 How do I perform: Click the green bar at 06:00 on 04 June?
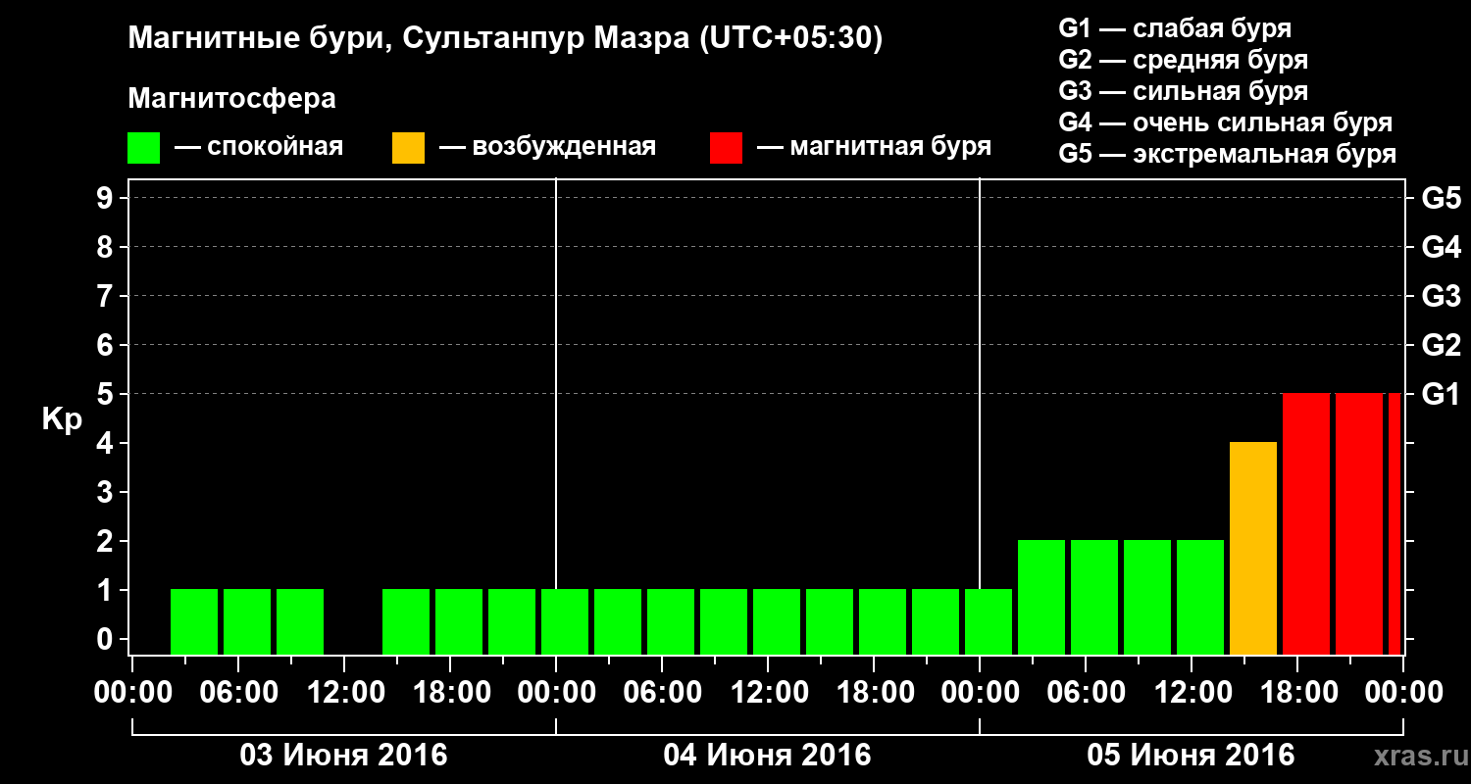coord(671,621)
